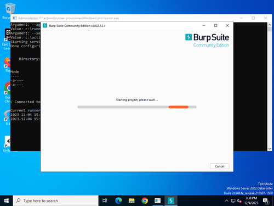274x206 pixels.
Task: Switch to console app on taskbar
Action: (x=158, y=201)
